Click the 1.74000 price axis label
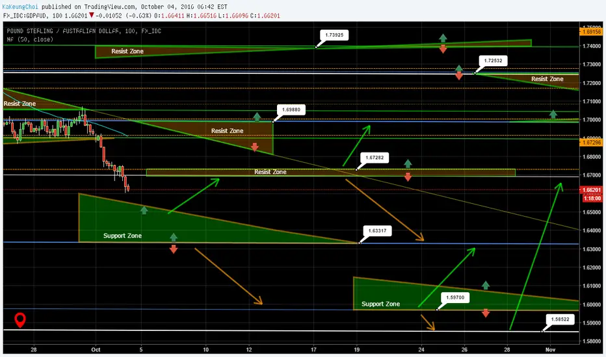The image size is (606, 357). click(x=591, y=46)
